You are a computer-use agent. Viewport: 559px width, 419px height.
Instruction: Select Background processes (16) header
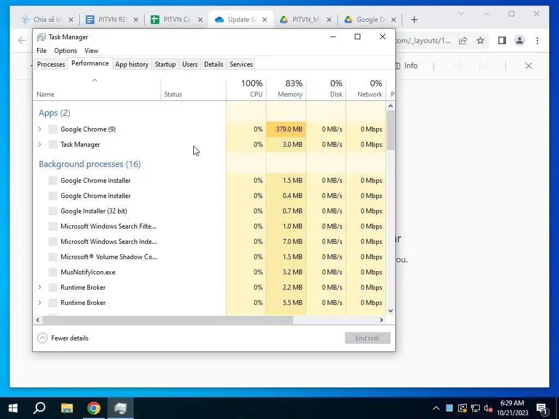pos(90,164)
